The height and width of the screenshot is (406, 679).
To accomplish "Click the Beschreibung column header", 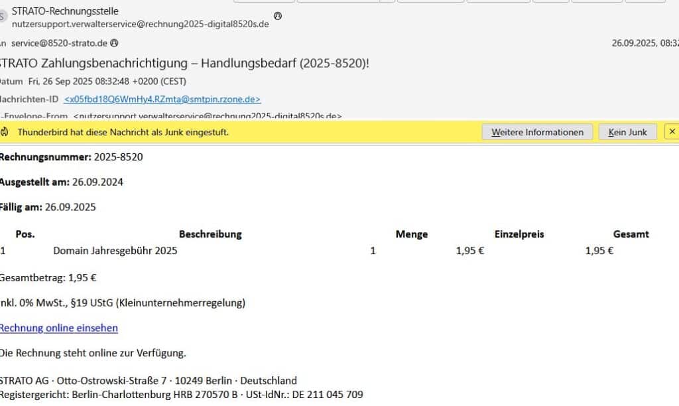I will (210, 234).
